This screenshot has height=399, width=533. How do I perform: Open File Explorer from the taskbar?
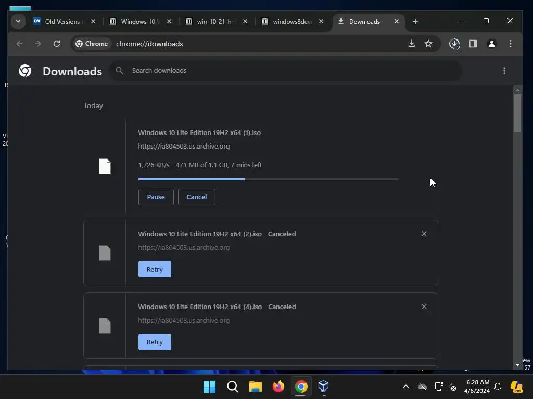tap(255, 387)
